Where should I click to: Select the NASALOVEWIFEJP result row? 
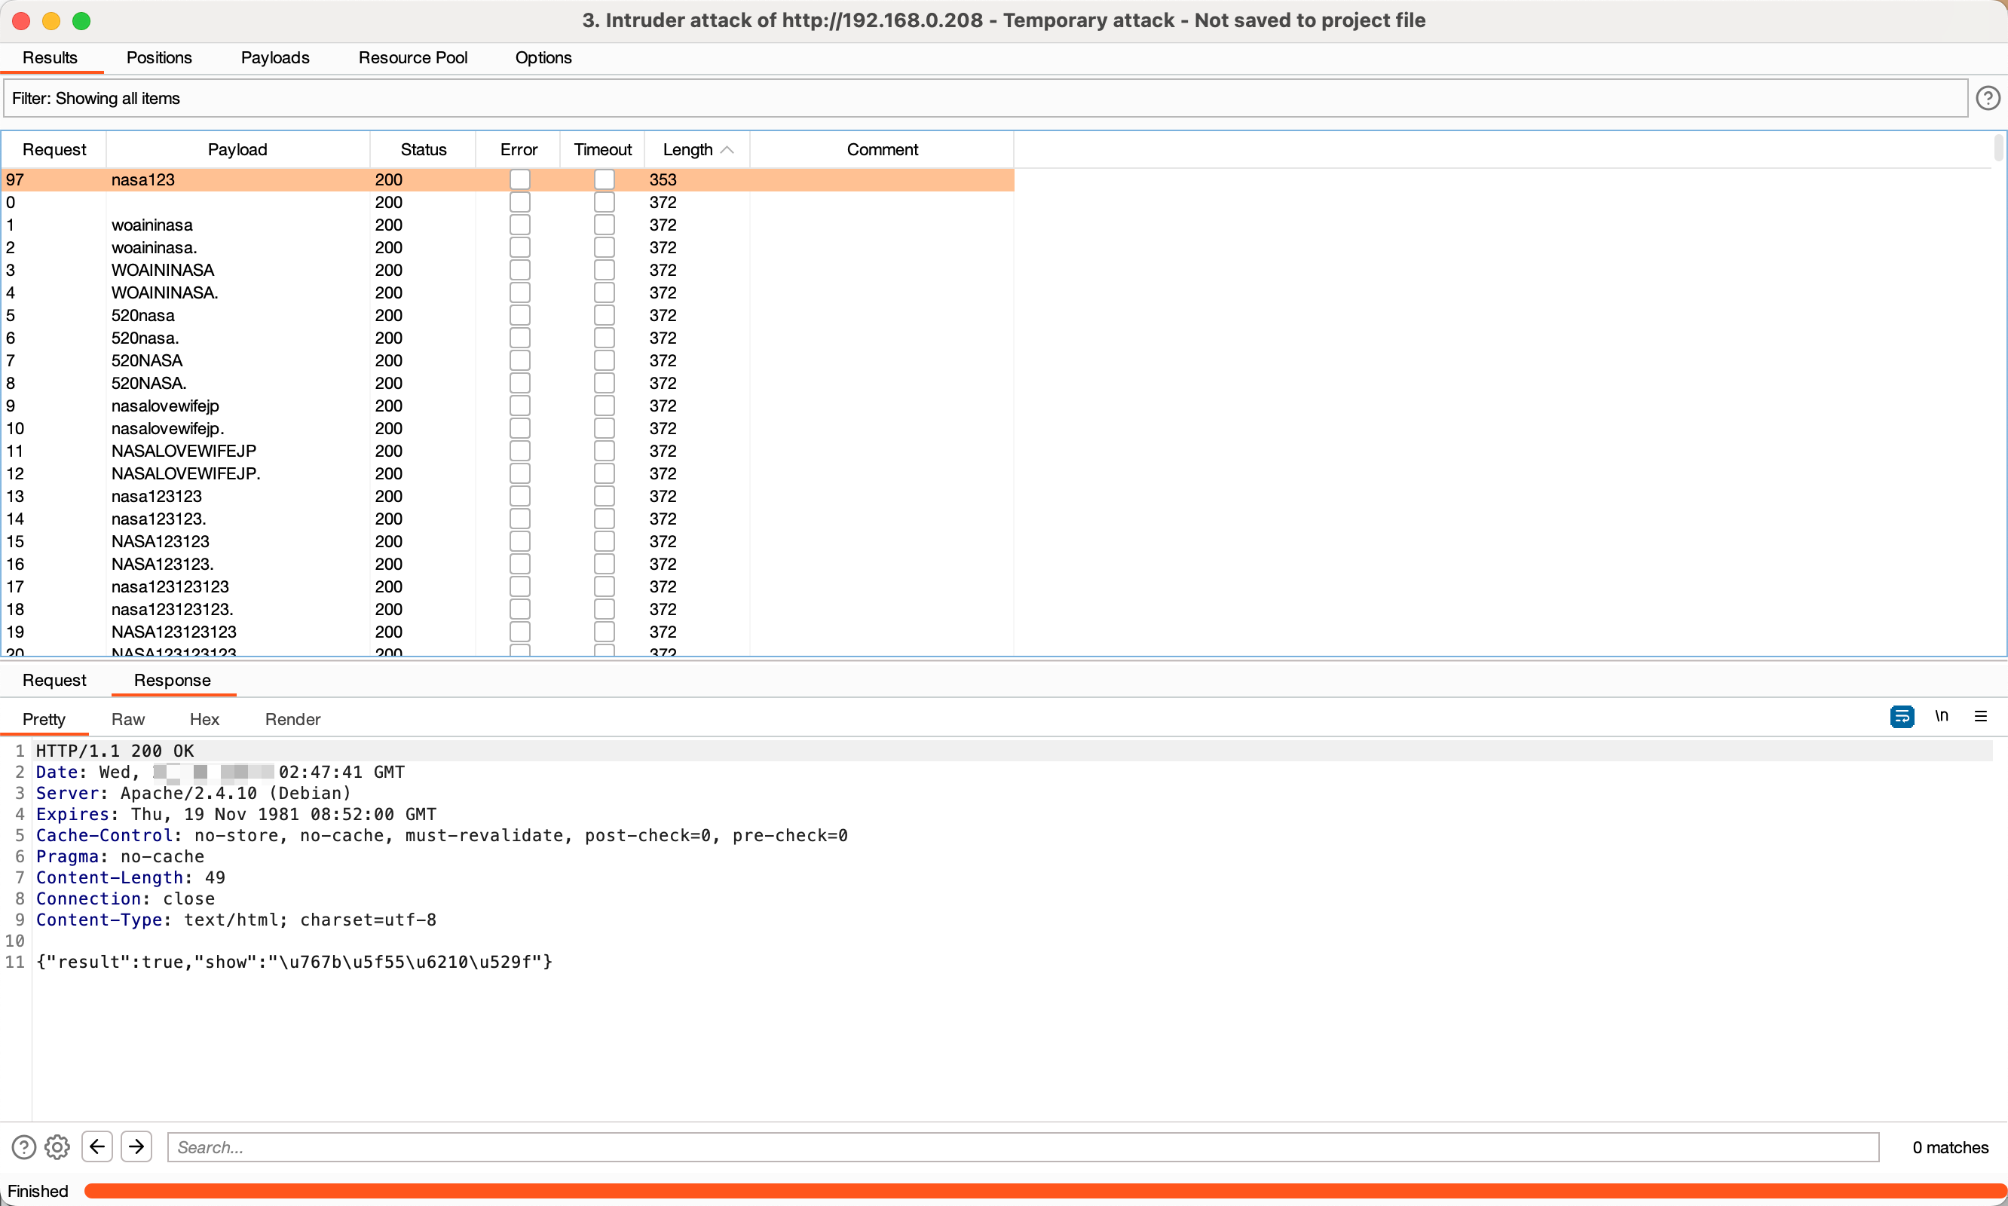point(184,451)
